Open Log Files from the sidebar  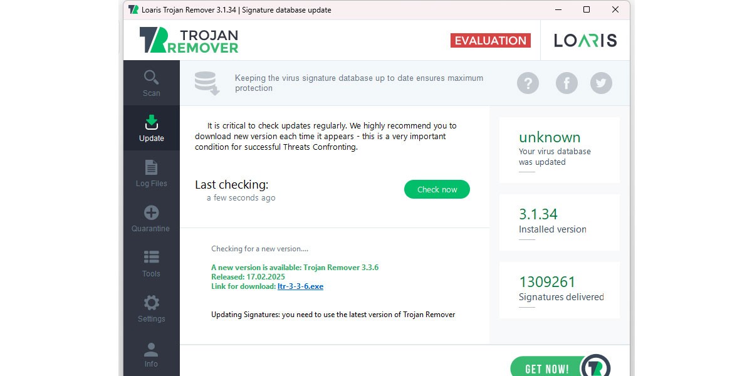(x=152, y=174)
